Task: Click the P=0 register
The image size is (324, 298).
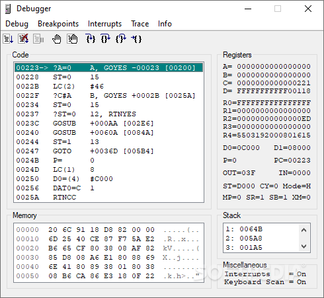Action: point(229,160)
